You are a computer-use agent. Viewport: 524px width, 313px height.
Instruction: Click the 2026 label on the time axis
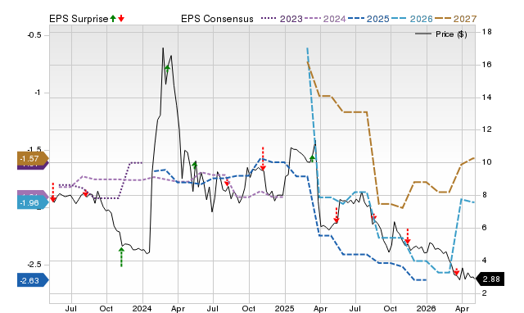[x=427, y=308]
